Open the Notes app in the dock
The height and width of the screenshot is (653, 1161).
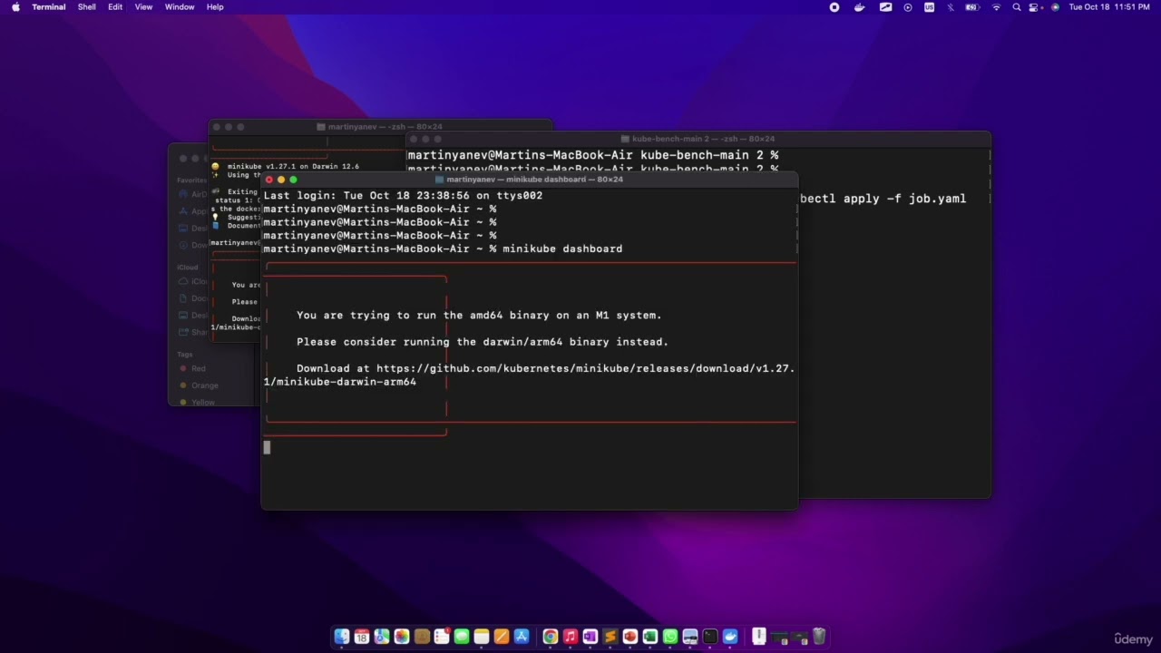(482, 637)
